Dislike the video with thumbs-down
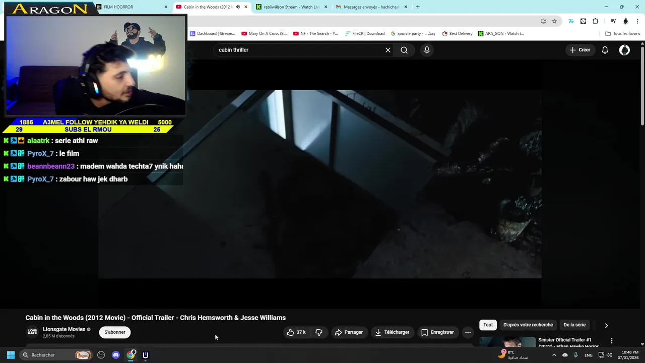The image size is (645, 363). pos(319,332)
